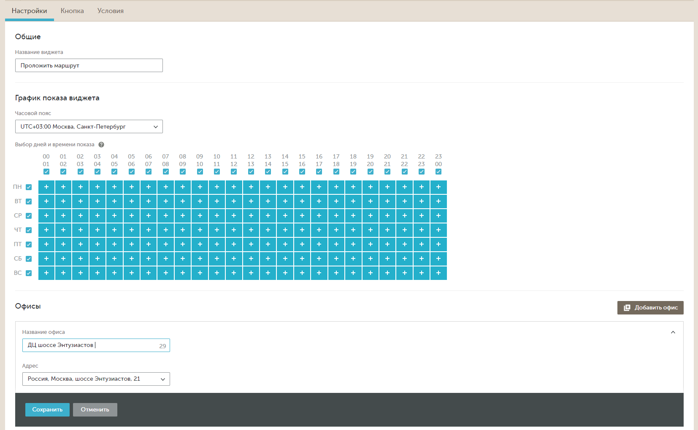Image resolution: width=698 pixels, height=430 pixels.
Task: Uncheck the 12-13 hour column checkbox
Action: click(x=251, y=172)
